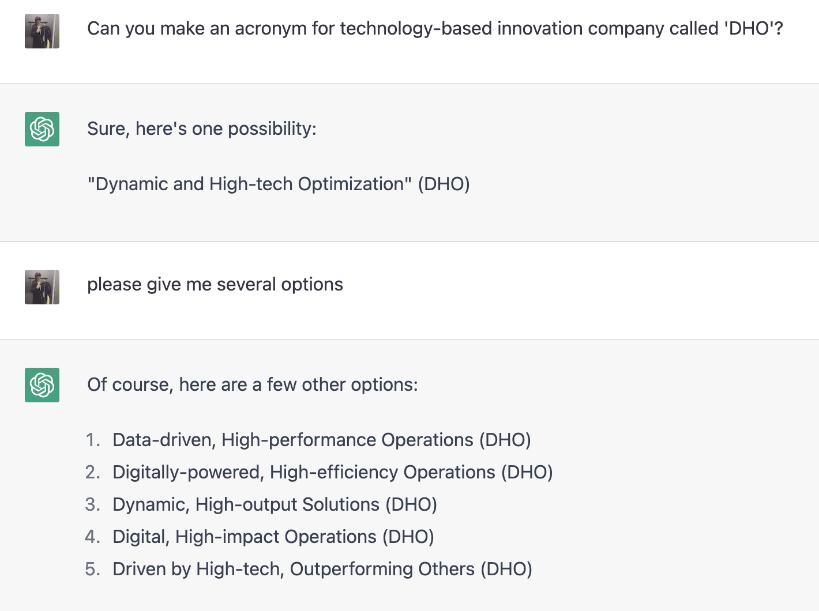Click the ChatGPT logo beside 'Sure, here's one possibility'
The width and height of the screenshot is (819, 611).
42,129
